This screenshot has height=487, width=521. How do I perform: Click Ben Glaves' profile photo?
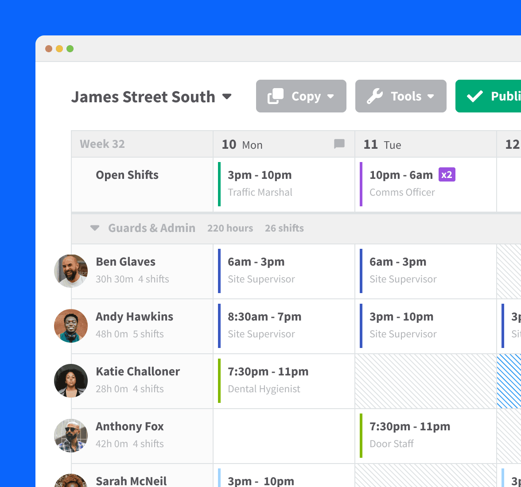[71, 271]
